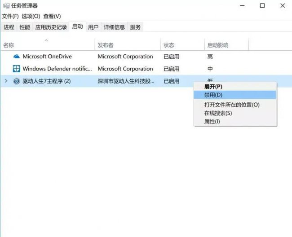Viewport: 292px width, 237px height.
Task: Open the 选项(O) menu
Action: click(31, 16)
